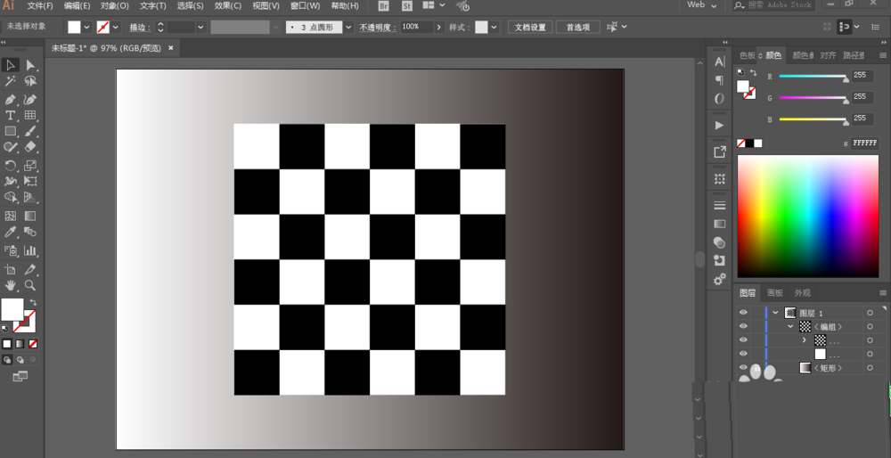
Task: Target 矩形 object via circle indicator
Action: [870, 368]
